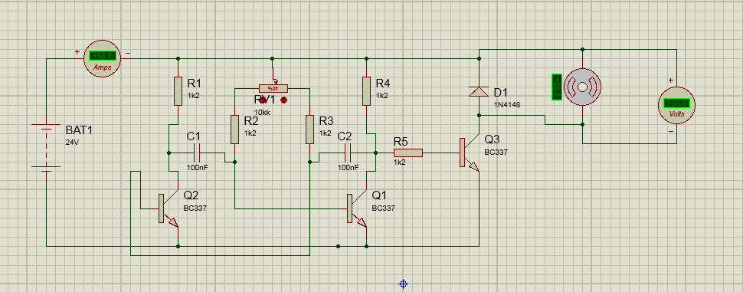Select horizontal resistor R5
The image size is (743, 292).
[x=408, y=153]
